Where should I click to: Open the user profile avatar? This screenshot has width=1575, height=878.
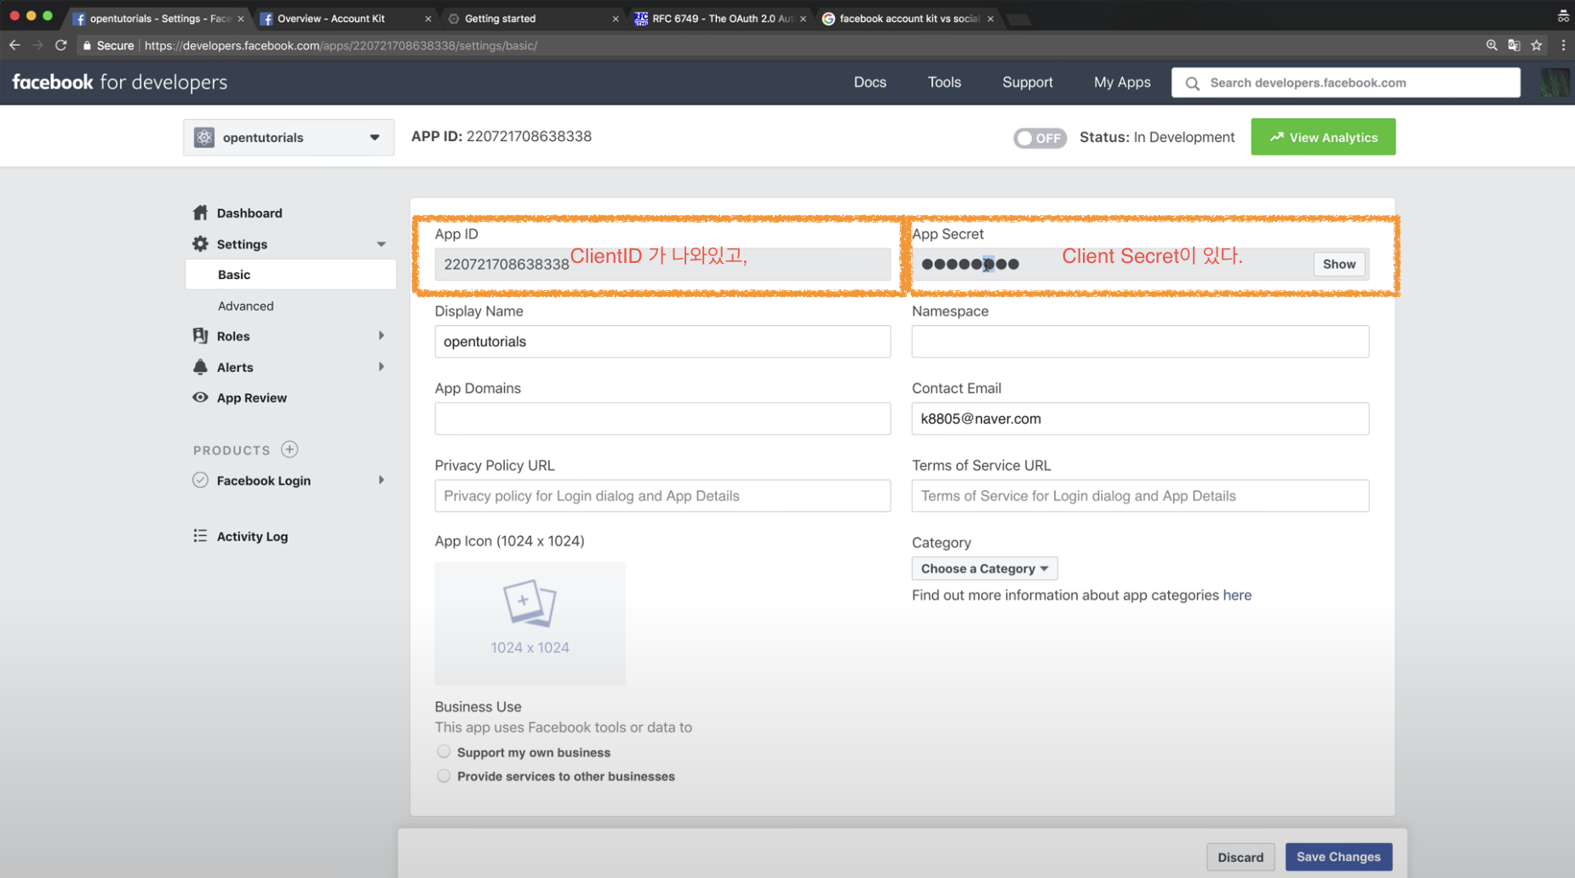tap(1555, 83)
